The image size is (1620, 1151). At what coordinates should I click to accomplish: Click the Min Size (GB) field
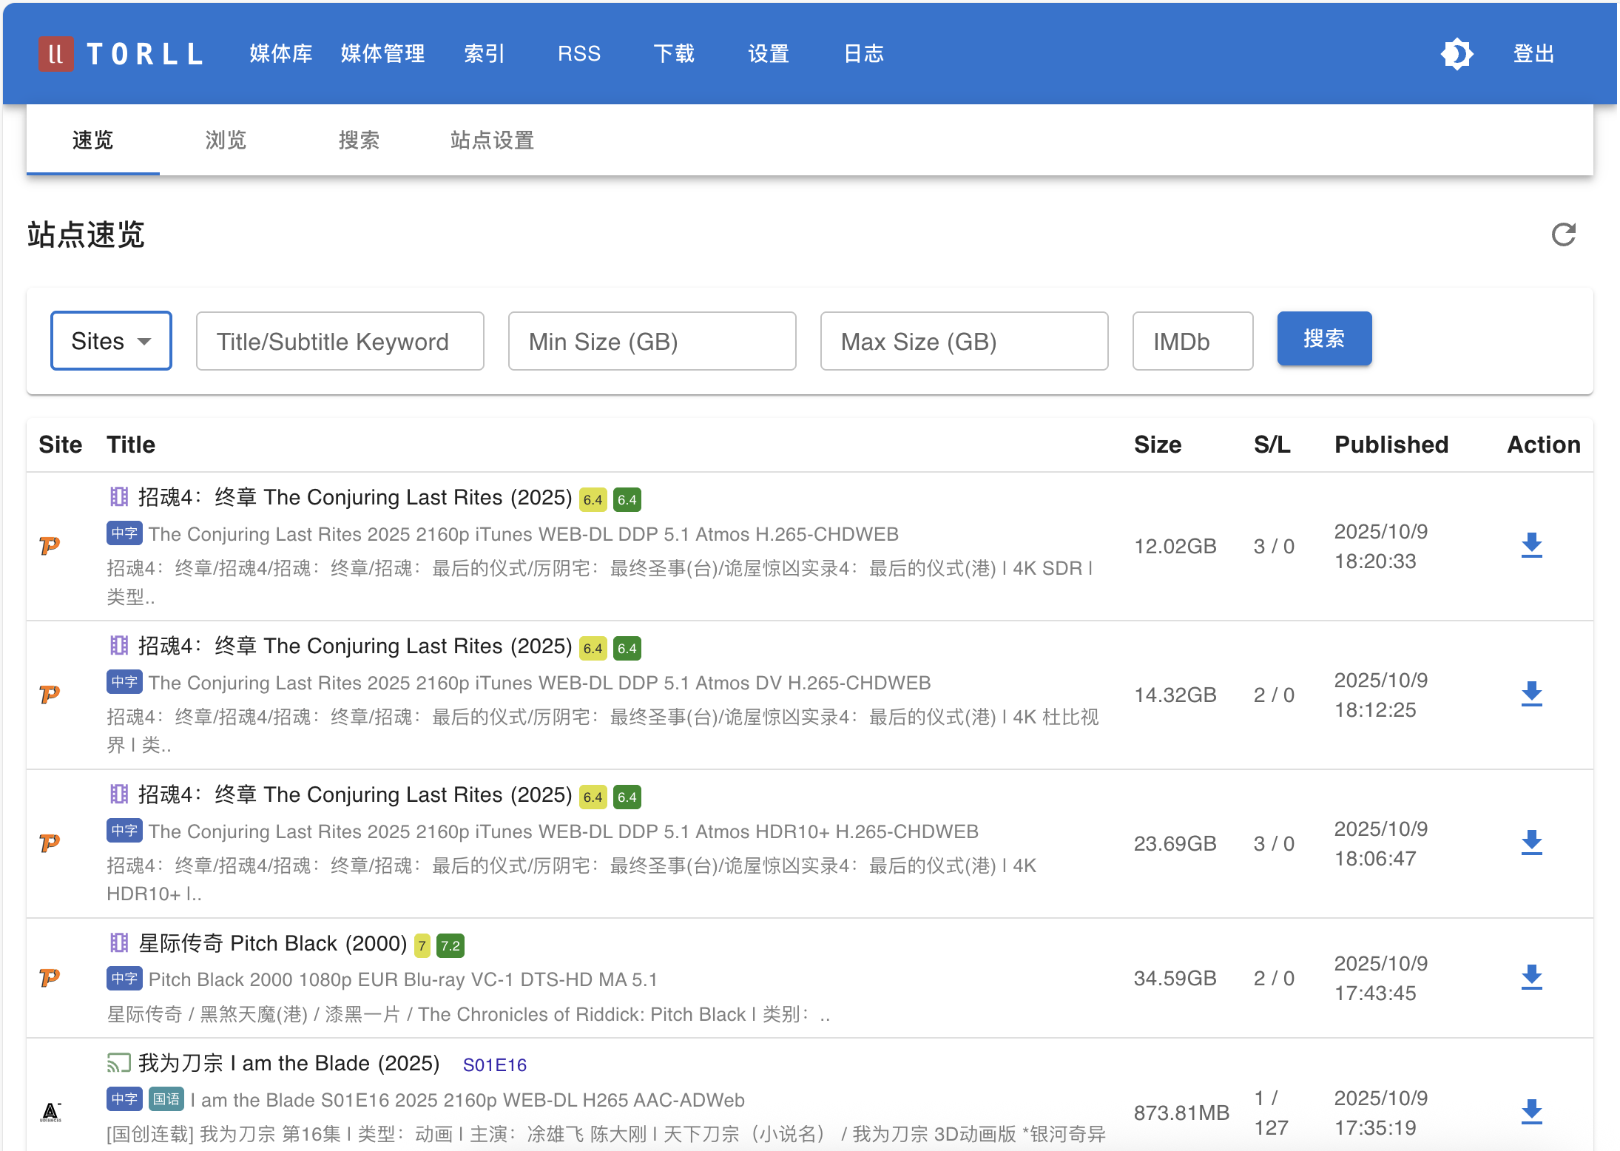(652, 341)
